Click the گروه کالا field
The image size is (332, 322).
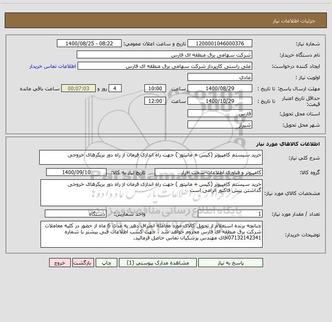(209, 172)
